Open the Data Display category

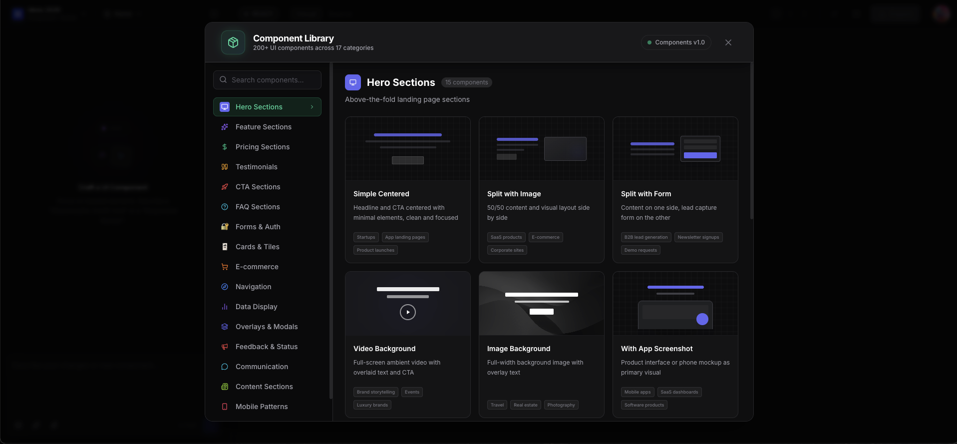pyautogui.click(x=267, y=307)
